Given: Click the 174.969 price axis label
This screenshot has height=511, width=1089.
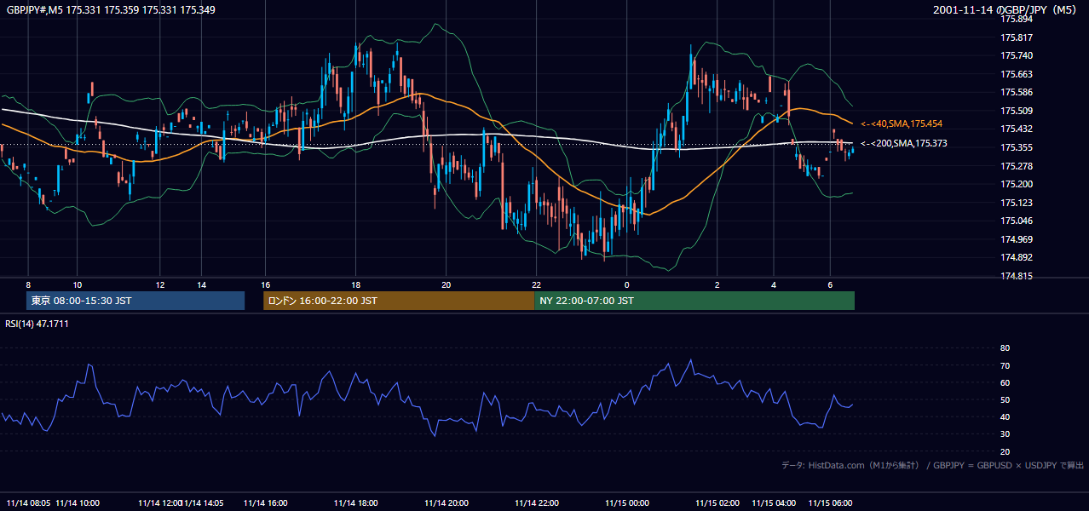Looking at the screenshot, I should tap(1016, 239).
